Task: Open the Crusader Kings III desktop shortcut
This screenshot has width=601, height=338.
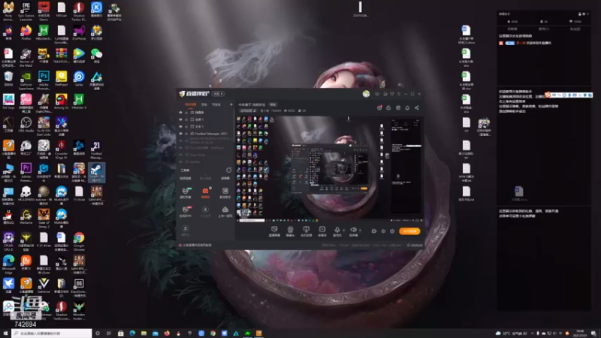Action: (x=62, y=149)
